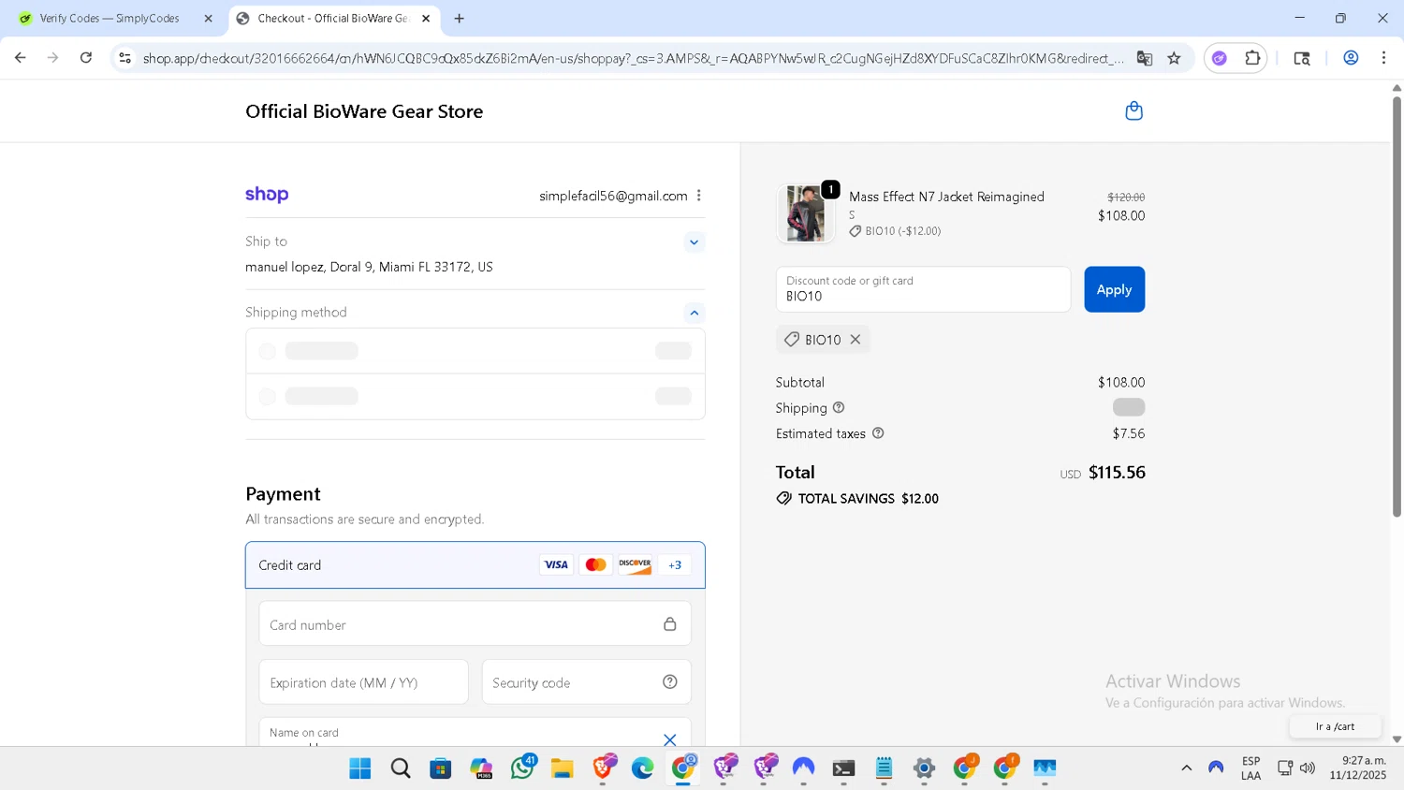Open Terminal from the taskbar
Screen dimensions: 1404x790
point(843,768)
